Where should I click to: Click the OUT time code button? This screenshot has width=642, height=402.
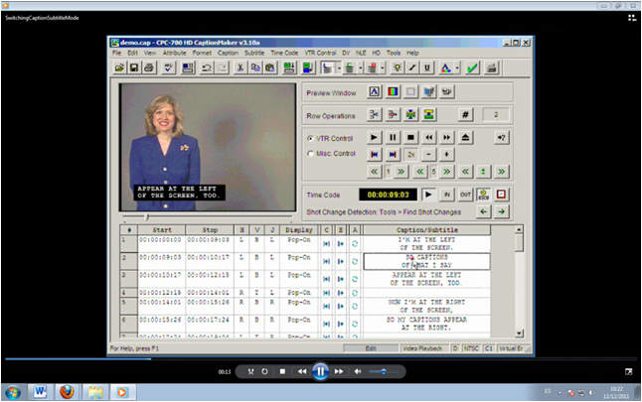coord(465,195)
